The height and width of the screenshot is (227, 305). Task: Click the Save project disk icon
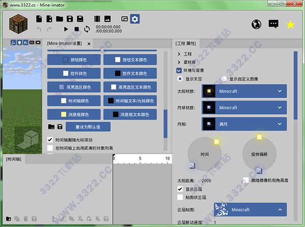click(x=70, y=19)
